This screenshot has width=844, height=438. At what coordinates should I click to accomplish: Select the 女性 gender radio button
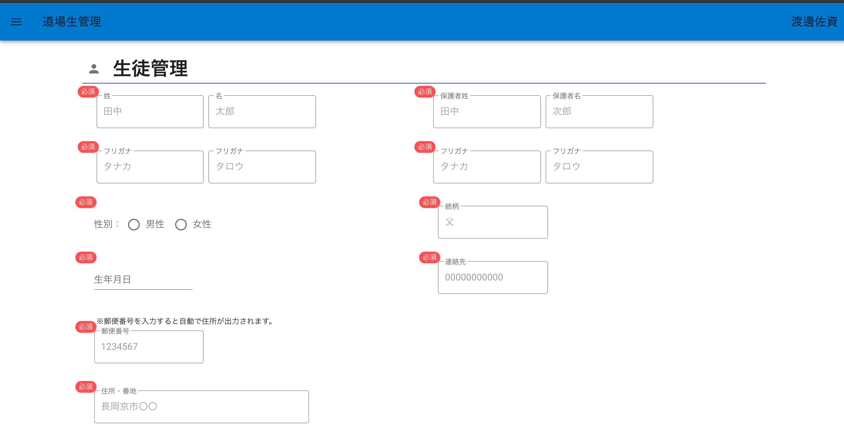pos(181,225)
